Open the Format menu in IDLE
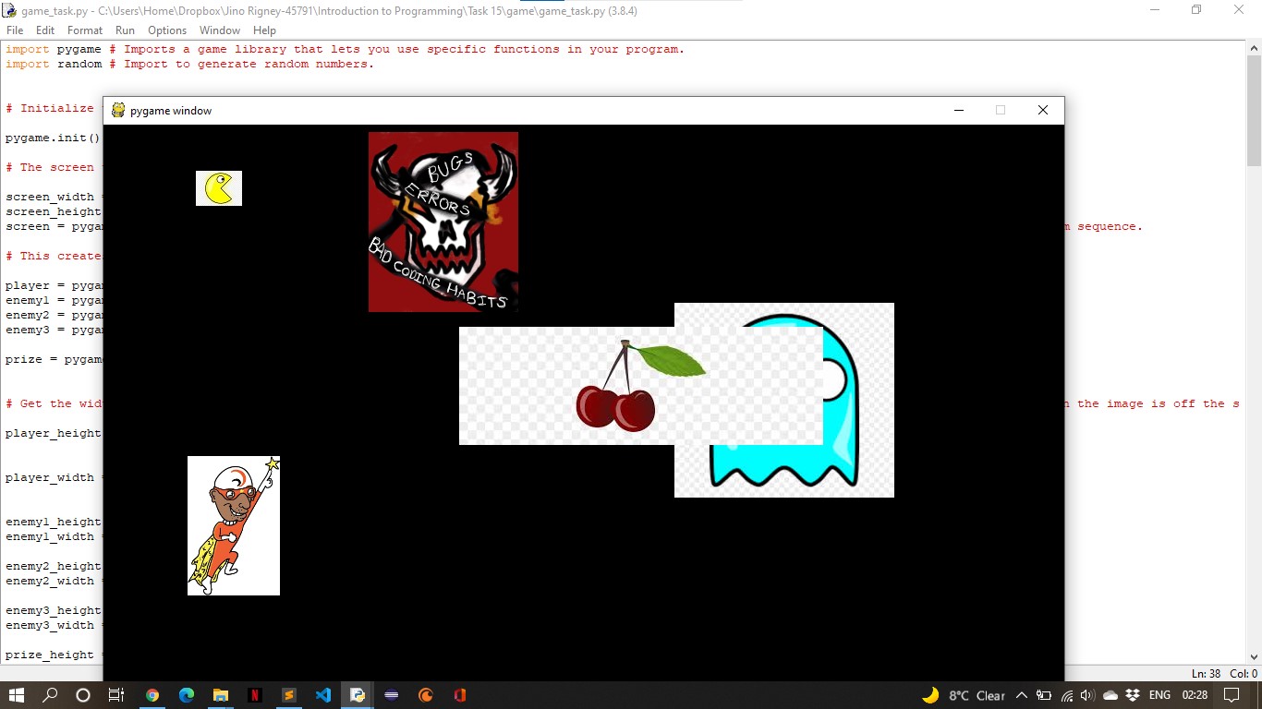 85,30
